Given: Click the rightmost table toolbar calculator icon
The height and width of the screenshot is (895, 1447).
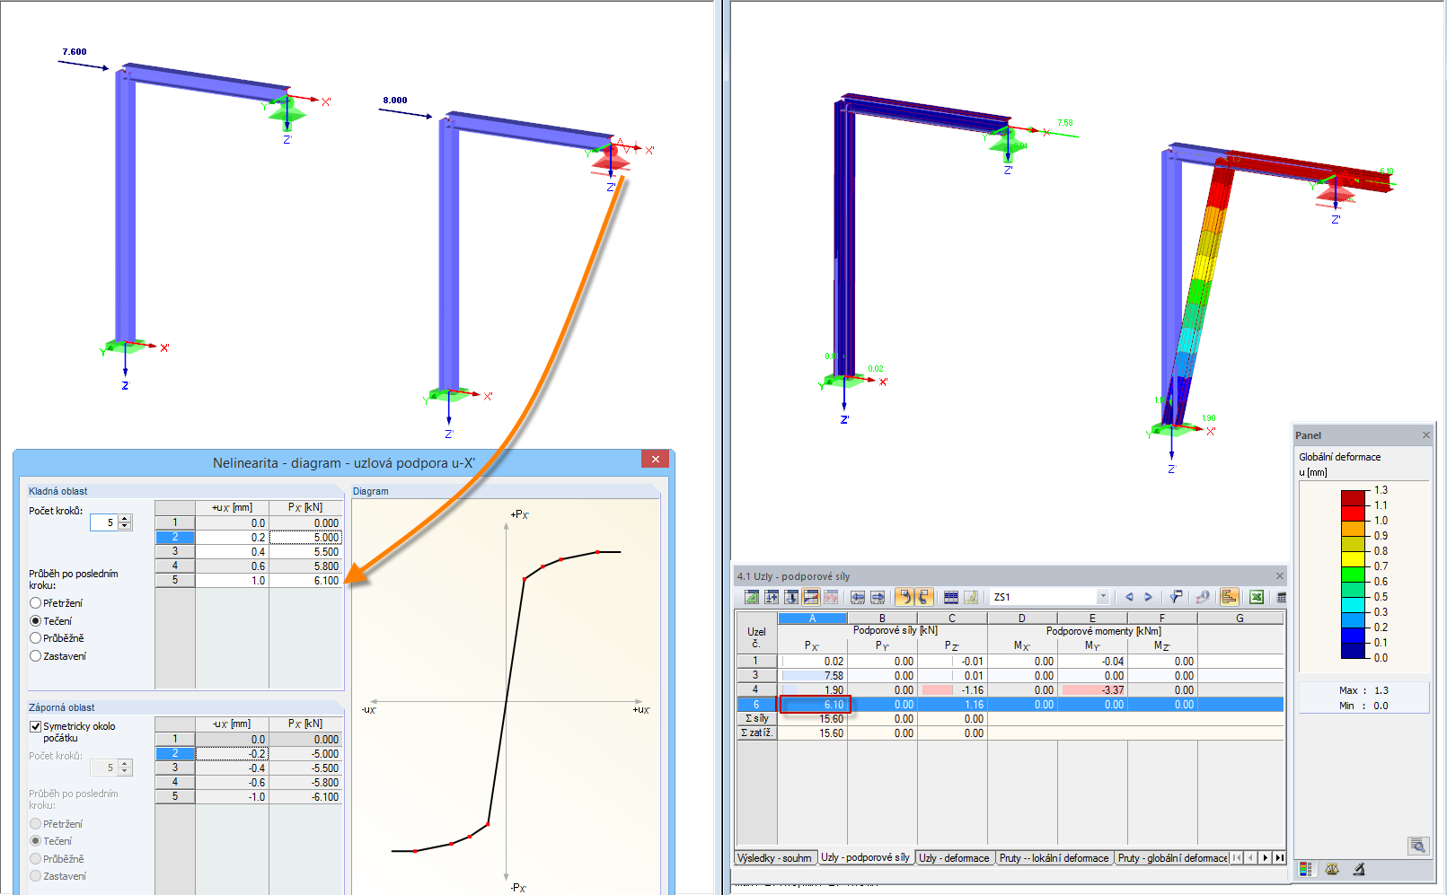Looking at the screenshot, I should [1282, 597].
